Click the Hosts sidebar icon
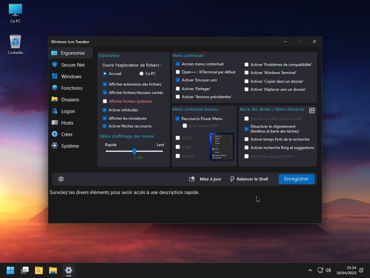370x278 pixels. (x=55, y=123)
